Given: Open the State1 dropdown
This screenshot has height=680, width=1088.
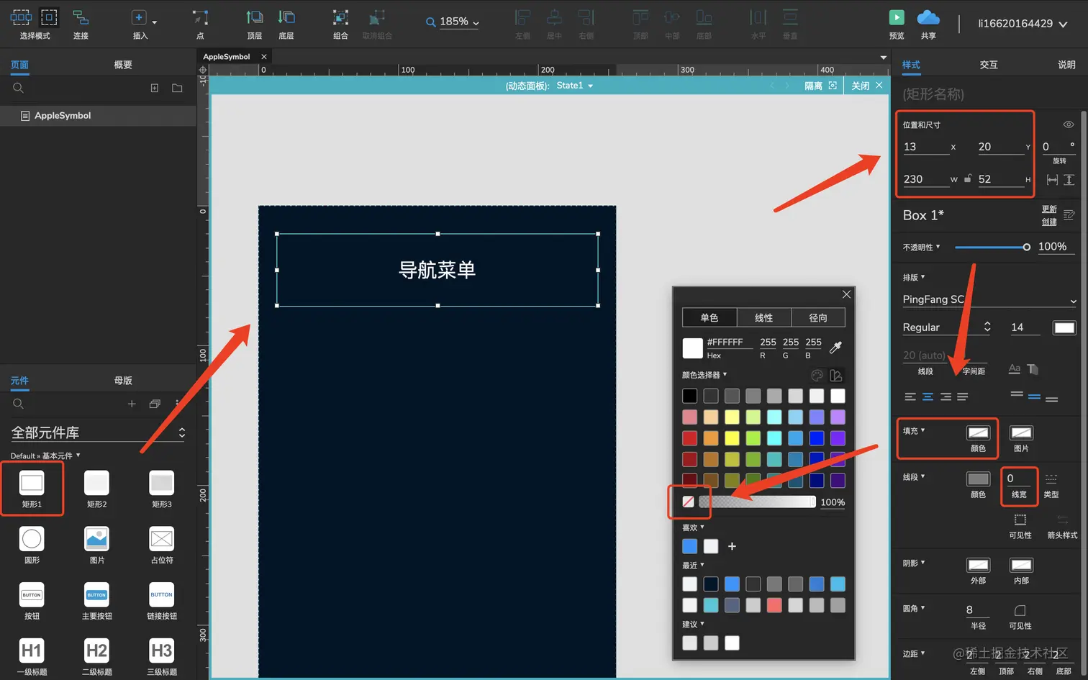Looking at the screenshot, I should click(x=574, y=86).
